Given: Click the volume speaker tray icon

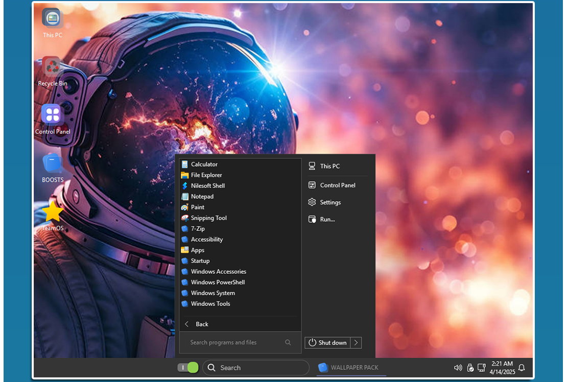Looking at the screenshot, I should (458, 368).
